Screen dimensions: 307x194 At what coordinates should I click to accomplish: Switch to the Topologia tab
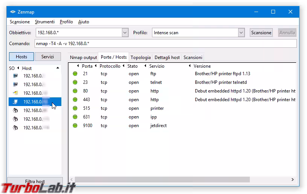[141, 58]
